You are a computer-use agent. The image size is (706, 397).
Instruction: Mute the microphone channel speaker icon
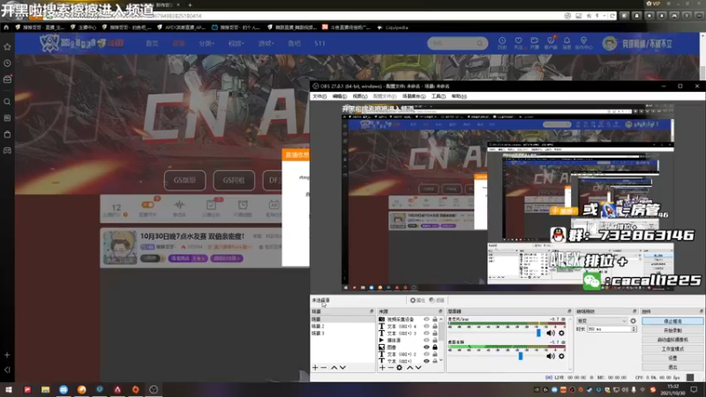pos(550,333)
